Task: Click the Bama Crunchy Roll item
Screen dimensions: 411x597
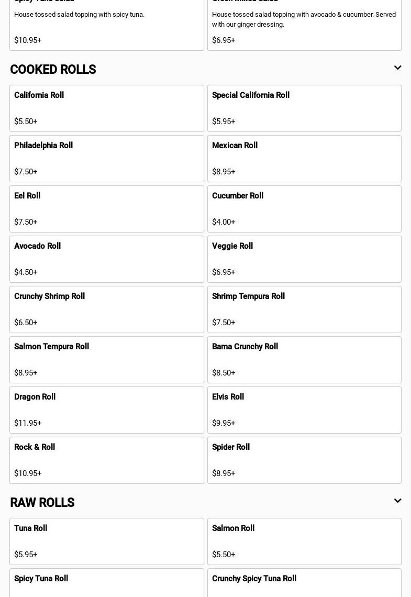Action: (304, 360)
